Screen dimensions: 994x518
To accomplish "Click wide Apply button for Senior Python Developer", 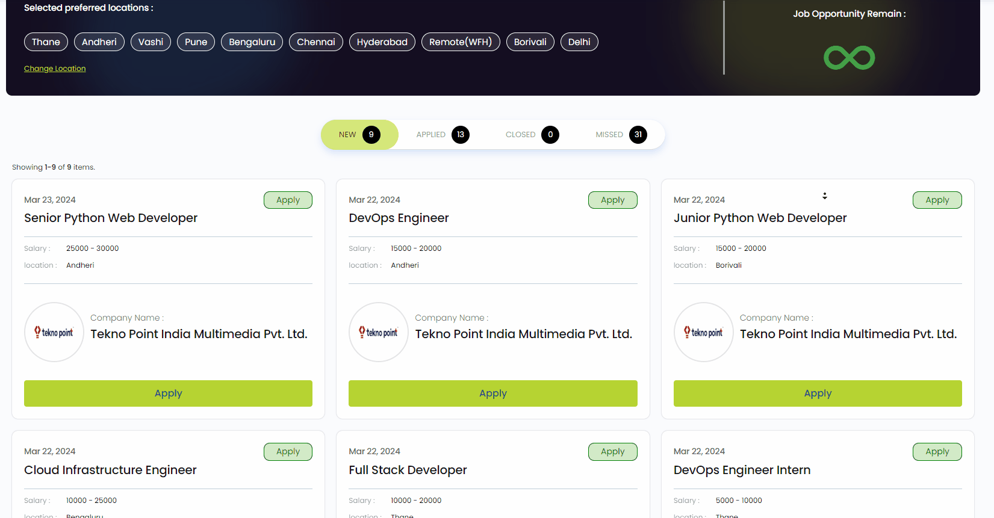I will coord(168,393).
